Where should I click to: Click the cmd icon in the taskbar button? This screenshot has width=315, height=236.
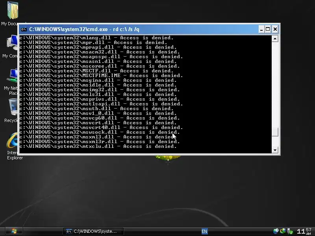tap(69, 231)
